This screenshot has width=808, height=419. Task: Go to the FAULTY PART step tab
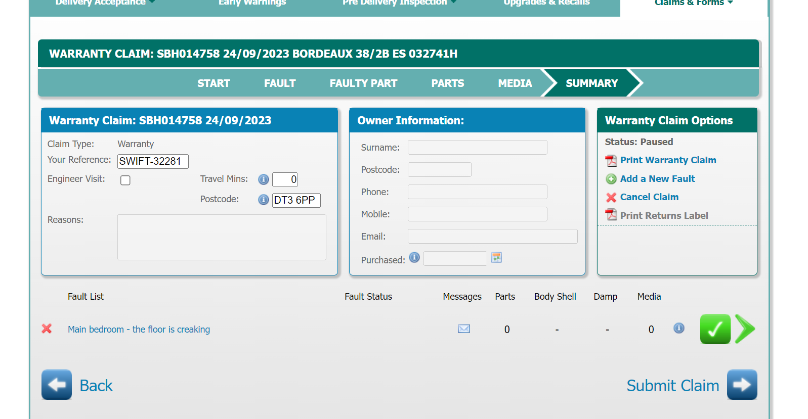pyautogui.click(x=363, y=83)
